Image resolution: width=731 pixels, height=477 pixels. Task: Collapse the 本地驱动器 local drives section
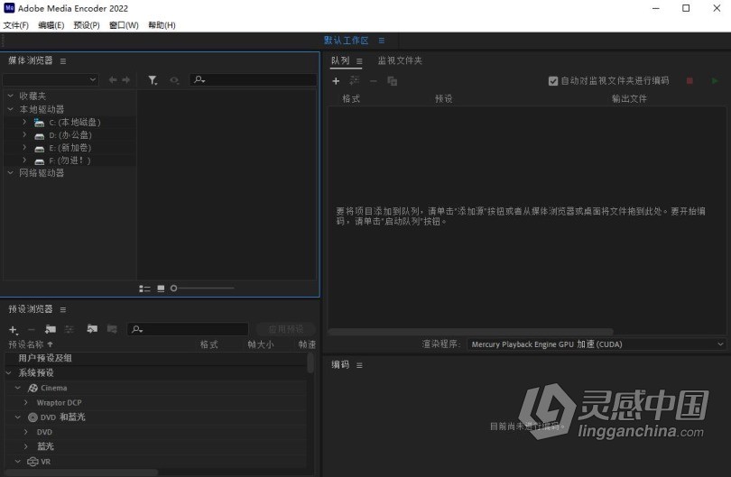click(10, 109)
